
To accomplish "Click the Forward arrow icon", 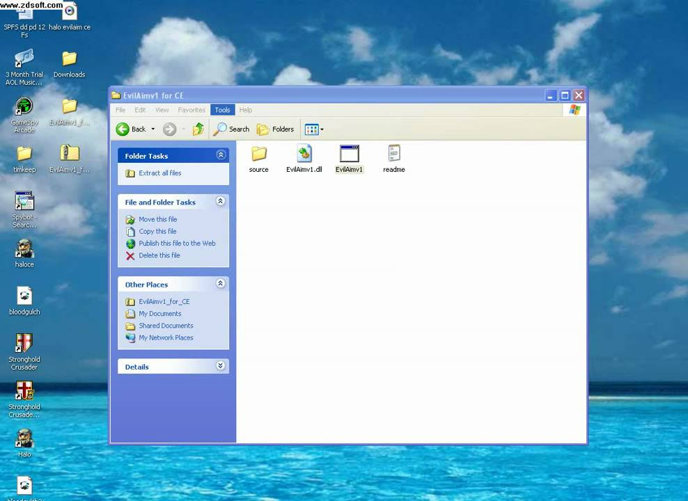I will pos(169,129).
